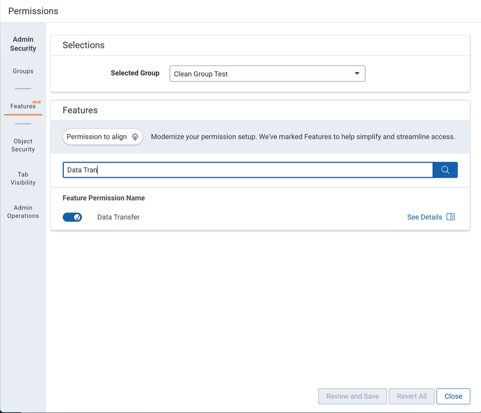Viewport: 481px width, 413px height.
Task: Disable the Data Transfer permission toggle
Action: coord(72,217)
